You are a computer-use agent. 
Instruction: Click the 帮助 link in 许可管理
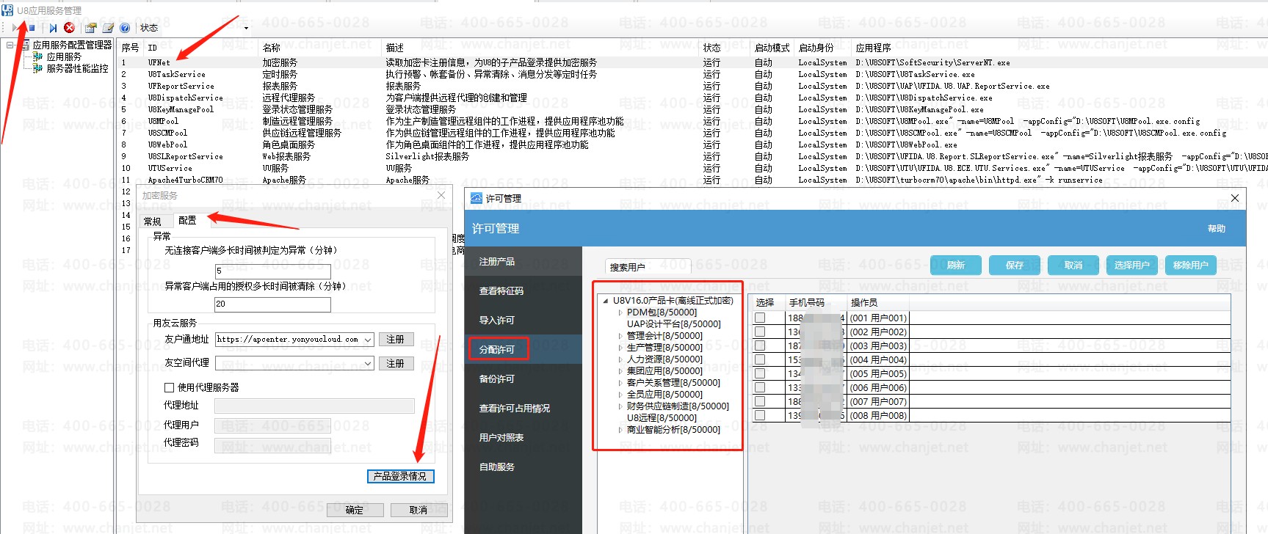[1217, 229]
